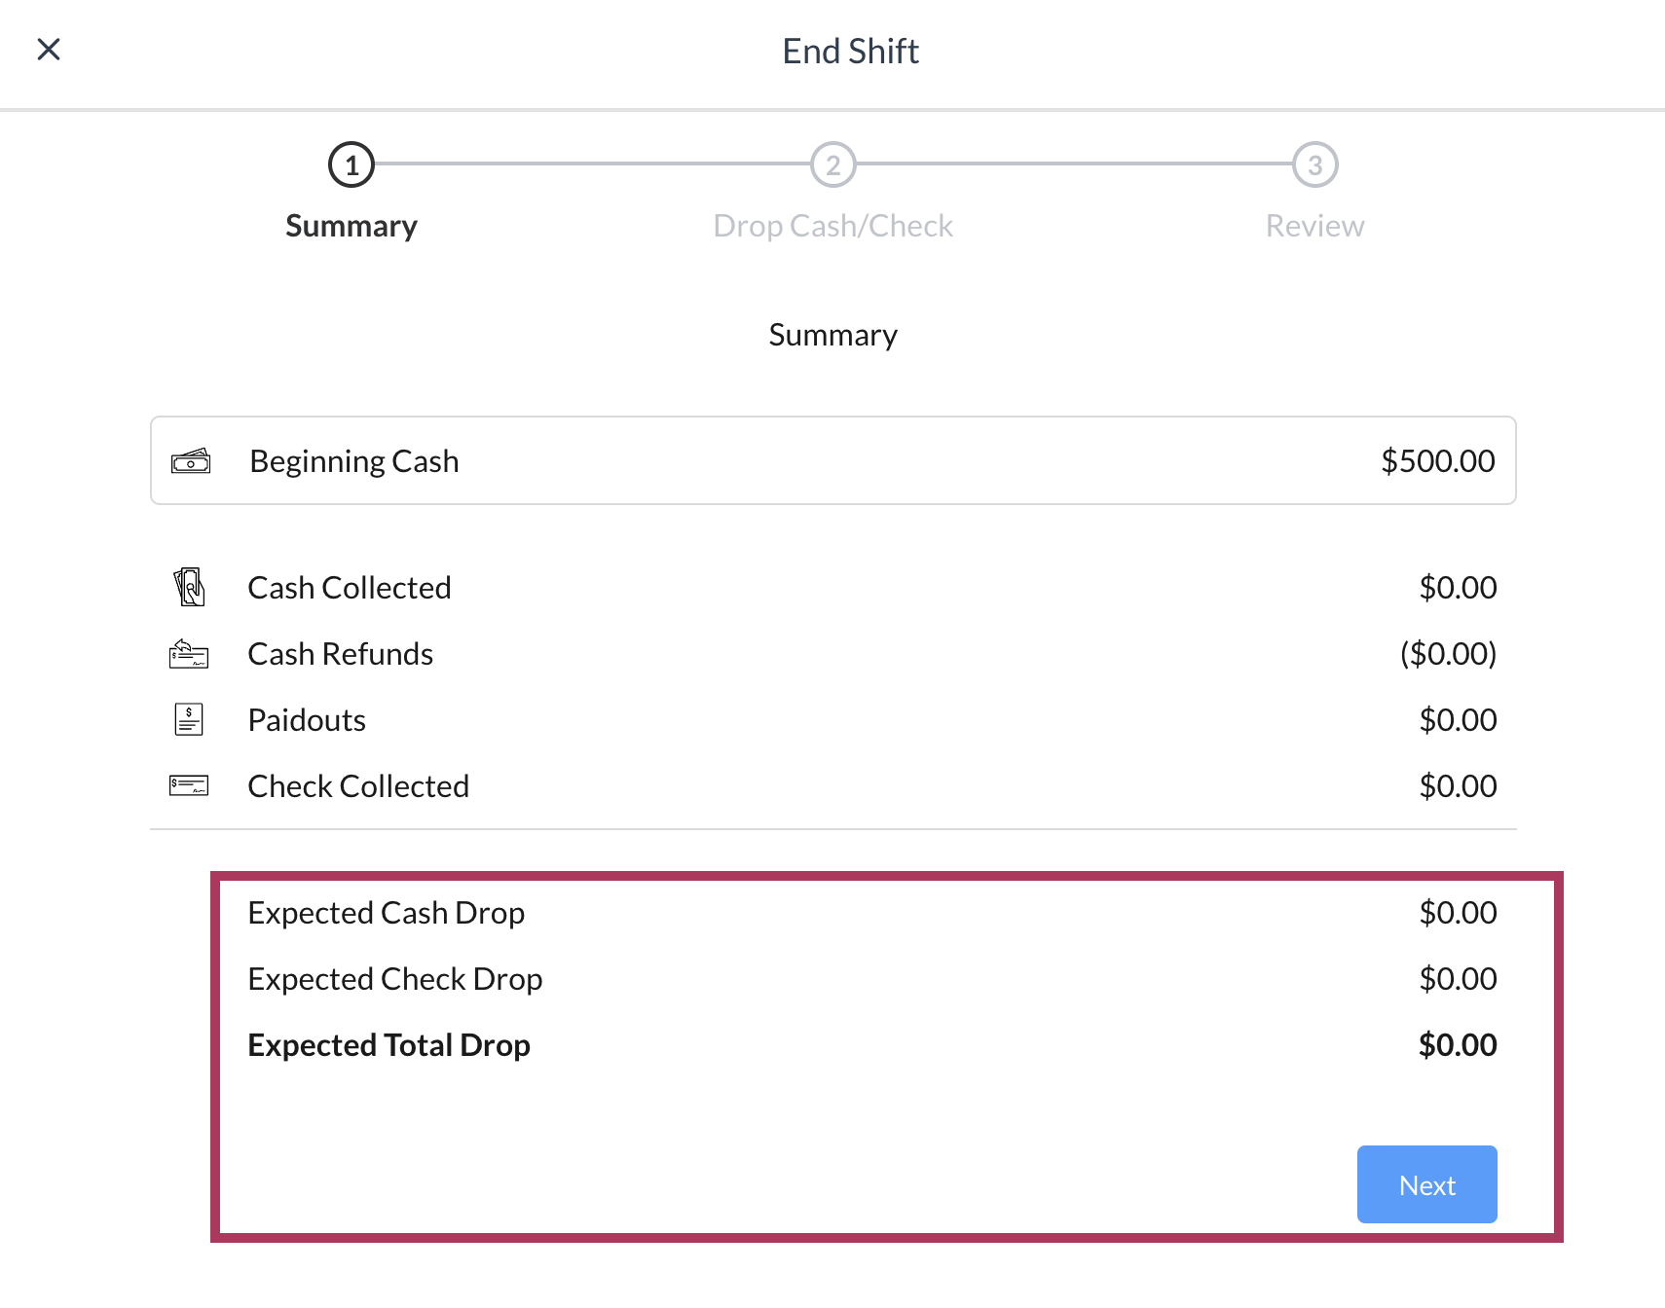Close the End Shift dialog
This screenshot has width=1665, height=1308.
point(49,50)
